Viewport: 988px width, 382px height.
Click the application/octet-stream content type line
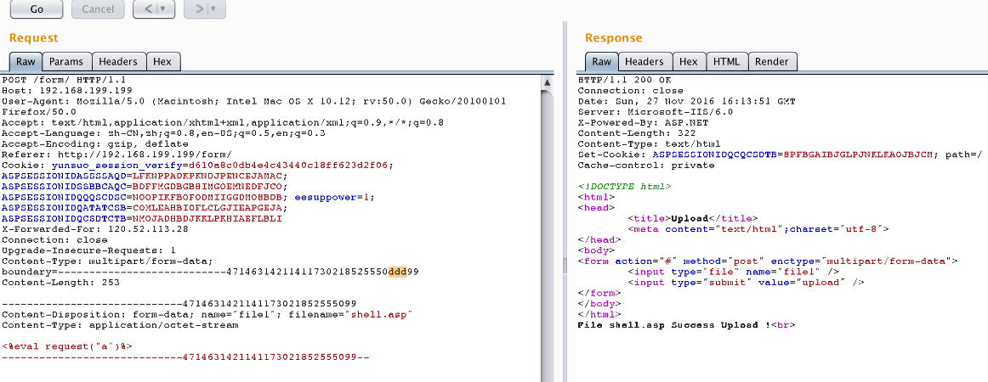(120, 325)
